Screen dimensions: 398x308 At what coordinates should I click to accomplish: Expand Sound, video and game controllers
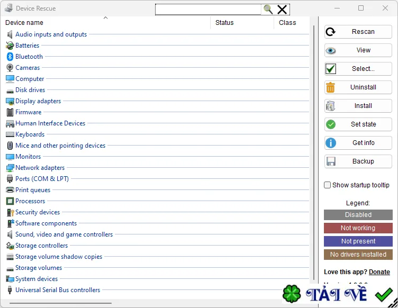(x=64, y=234)
